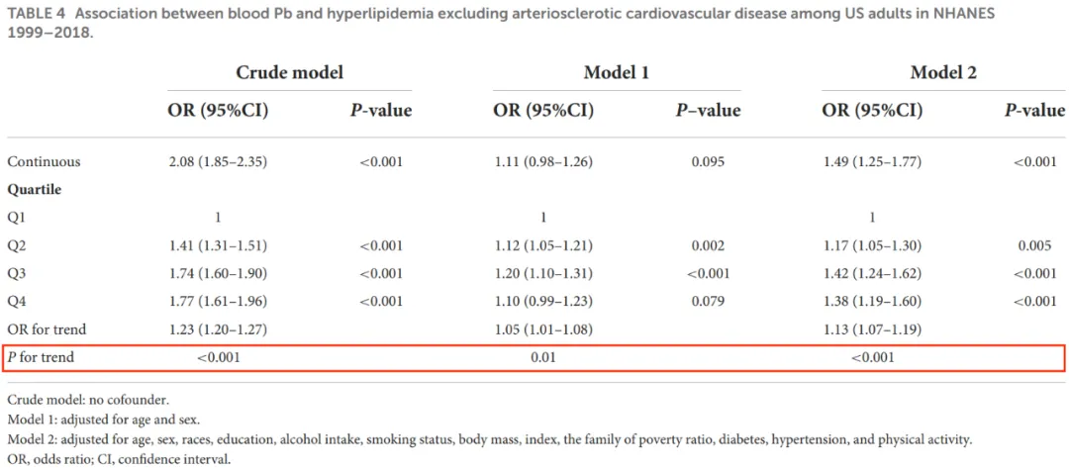
Task: Click the bold Quartile row heading
Action: click(34, 190)
